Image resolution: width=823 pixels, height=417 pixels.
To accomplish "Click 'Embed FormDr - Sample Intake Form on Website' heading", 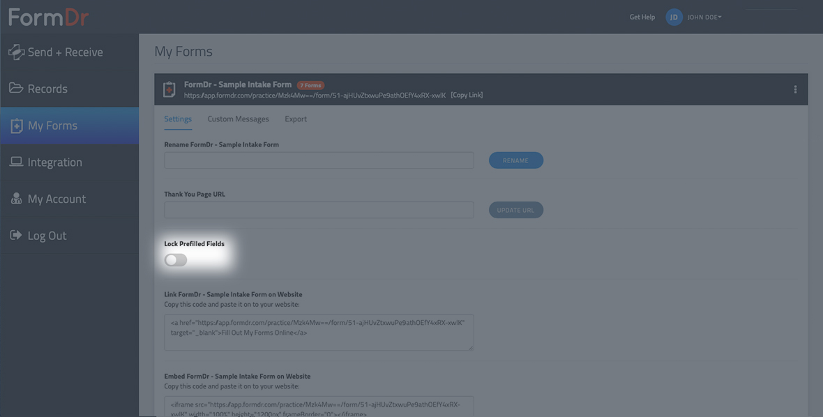I will pos(237,376).
